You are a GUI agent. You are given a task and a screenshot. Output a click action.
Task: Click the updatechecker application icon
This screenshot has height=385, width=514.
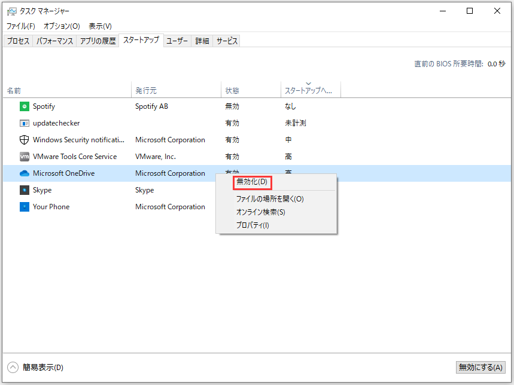24,123
